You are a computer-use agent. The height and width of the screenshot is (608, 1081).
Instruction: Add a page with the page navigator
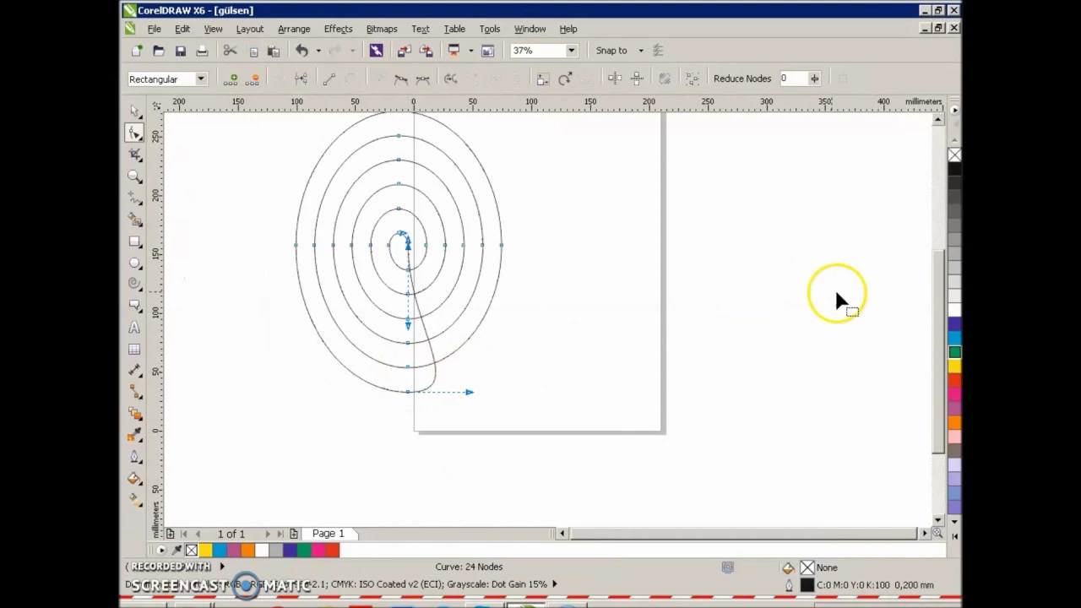(294, 534)
